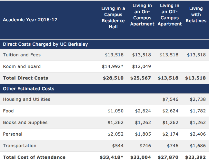This screenshot has width=209, height=163.
Task: Click the 'Academic Year 2016-17' header
Action: [30, 20]
